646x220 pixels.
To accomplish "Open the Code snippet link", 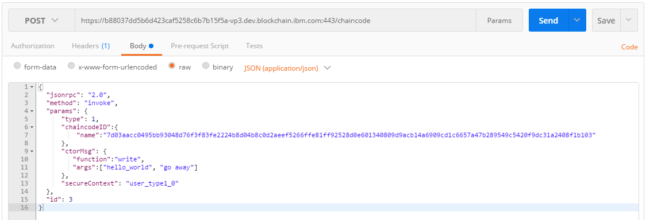I will [629, 47].
